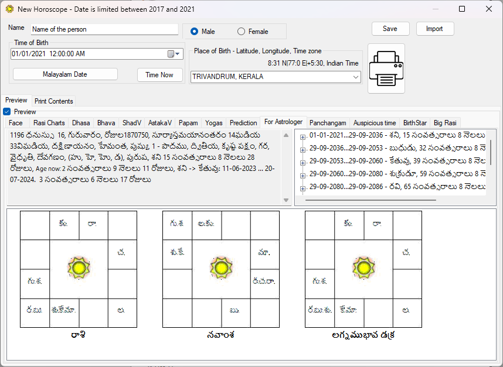
Task: Open the calendar picker in Time of Birth
Action: (171, 54)
